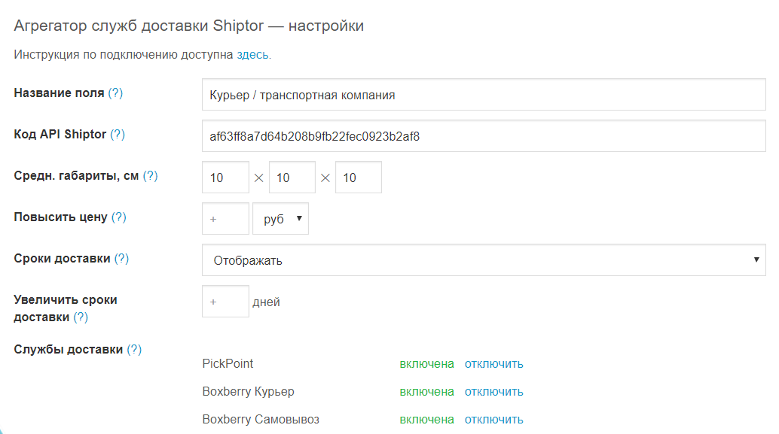Click "включена" status for Boxberry Самовывоз
The height and width of the screenshot is (434, 779).
426,420
